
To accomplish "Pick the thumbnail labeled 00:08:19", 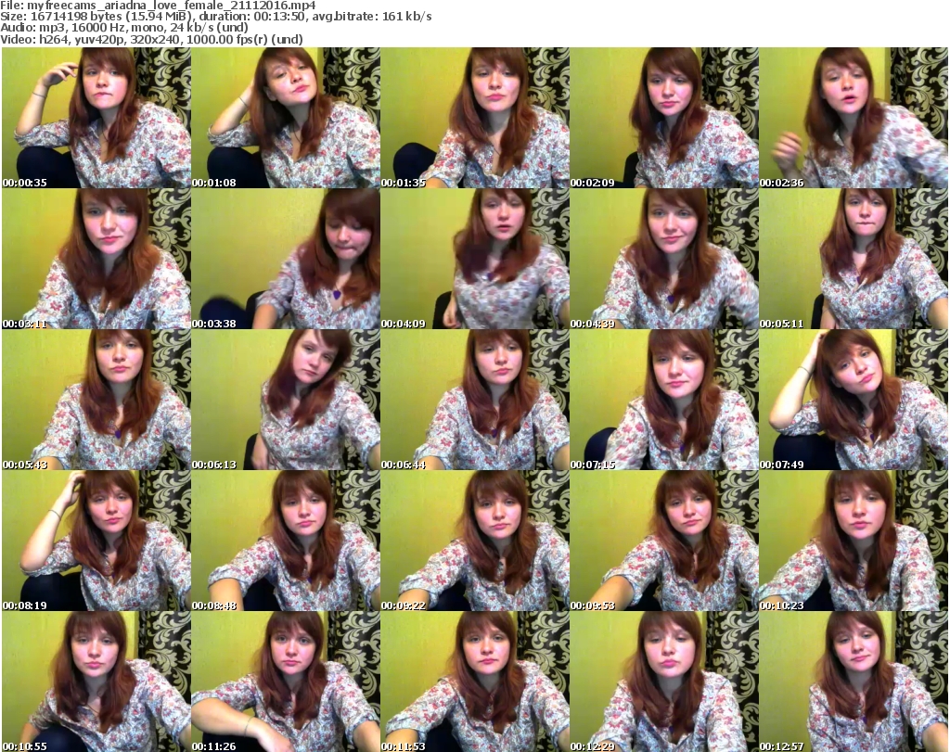I will tap(96, 541).
